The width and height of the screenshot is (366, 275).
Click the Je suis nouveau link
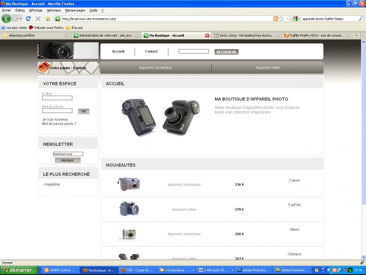[55, 119]
